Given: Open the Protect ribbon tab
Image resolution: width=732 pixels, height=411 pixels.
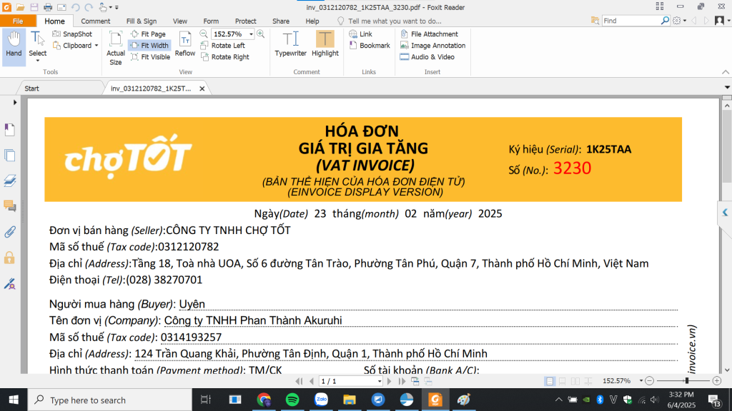Looking at the screenshot, I should click(246, 21).
